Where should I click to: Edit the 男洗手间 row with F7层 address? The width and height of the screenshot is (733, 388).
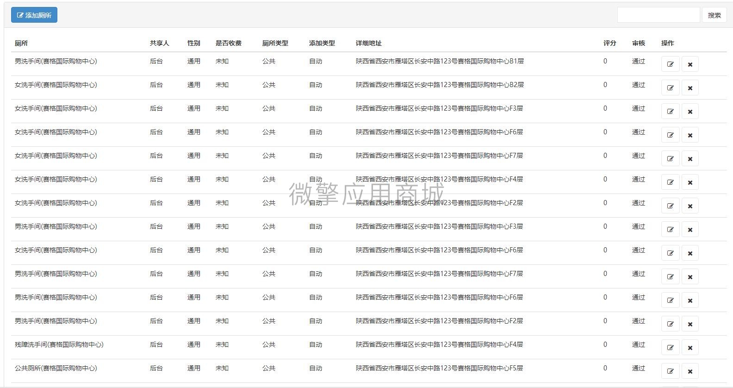(x=670, y=277)
